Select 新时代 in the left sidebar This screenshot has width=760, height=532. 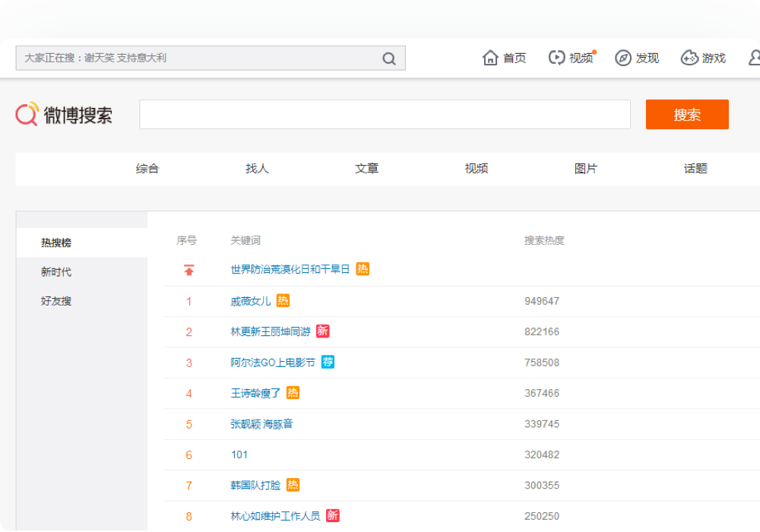pos(56,272)
